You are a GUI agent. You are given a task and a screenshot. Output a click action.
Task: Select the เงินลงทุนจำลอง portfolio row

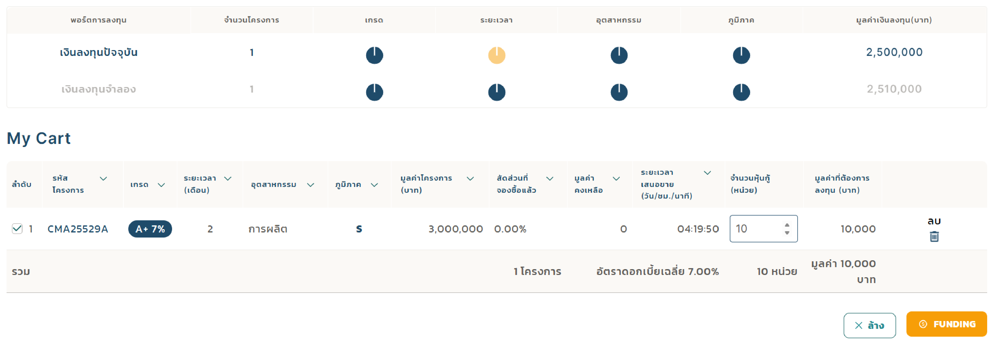coord(496,90)
